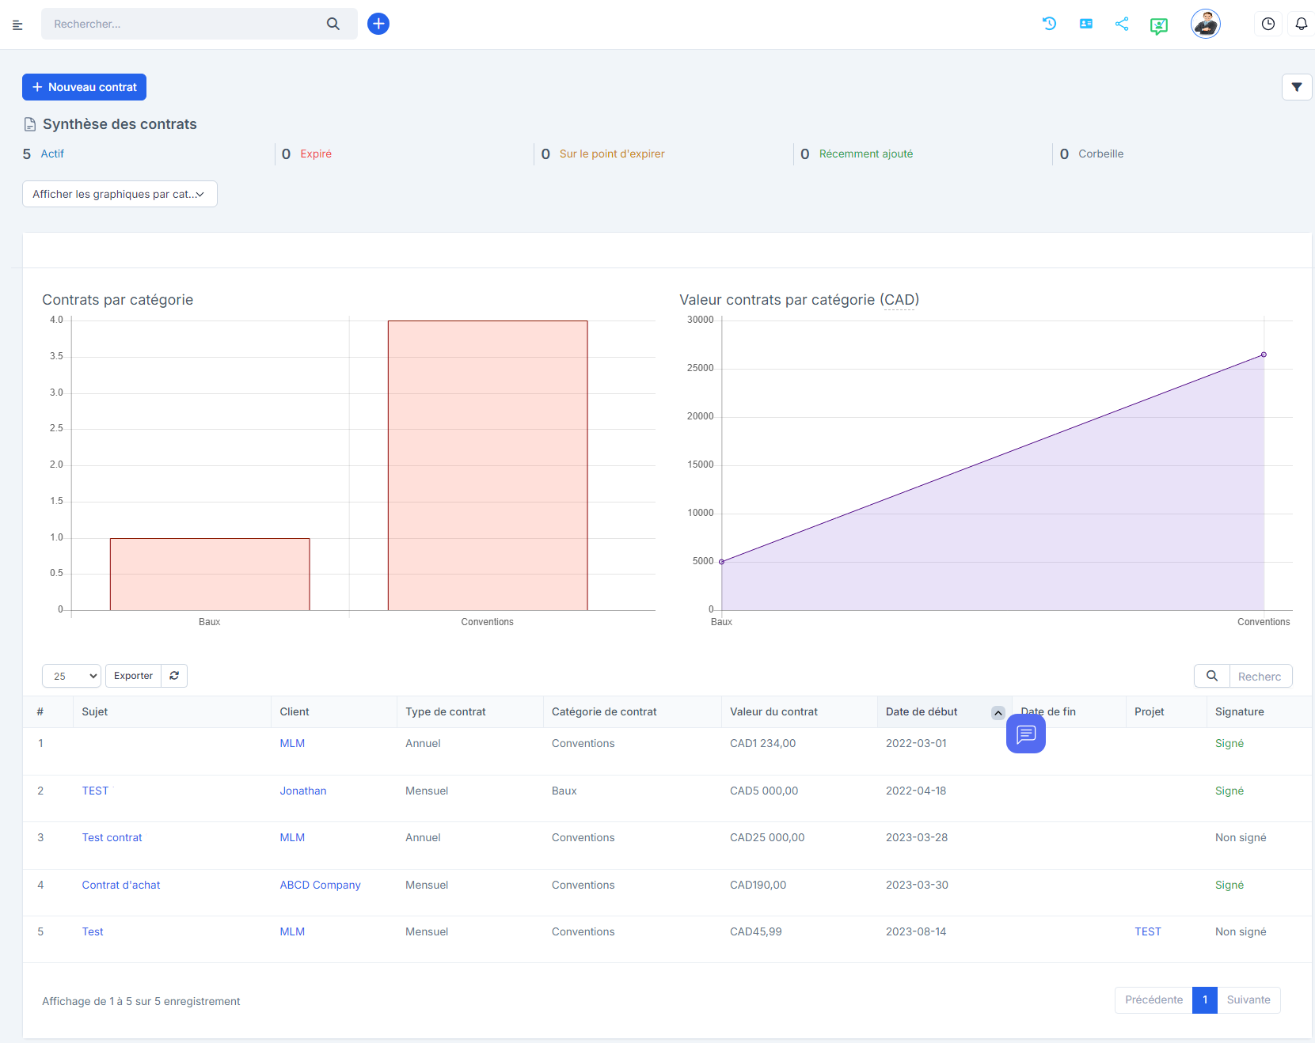The height and width of the screenshot is (1043, 1315).
Task: Create a new contract with Nouveau contrat
Action: point(84,87)
